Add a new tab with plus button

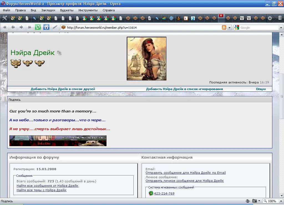click(270, 18)
